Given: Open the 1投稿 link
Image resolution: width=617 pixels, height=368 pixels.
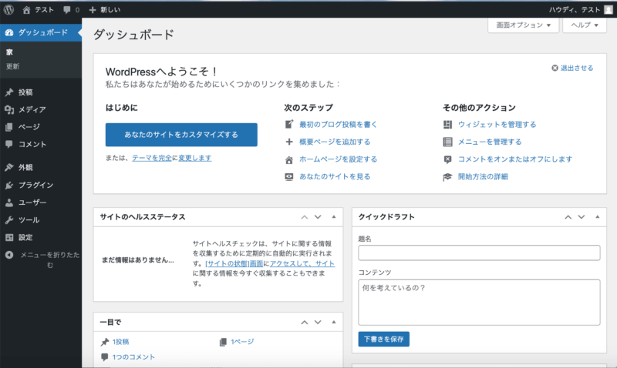Looking at the screenshot, I should point(120,342).
